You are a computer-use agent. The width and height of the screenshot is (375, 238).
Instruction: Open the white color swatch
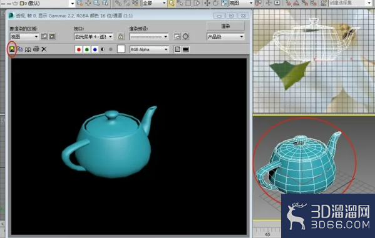121,49
